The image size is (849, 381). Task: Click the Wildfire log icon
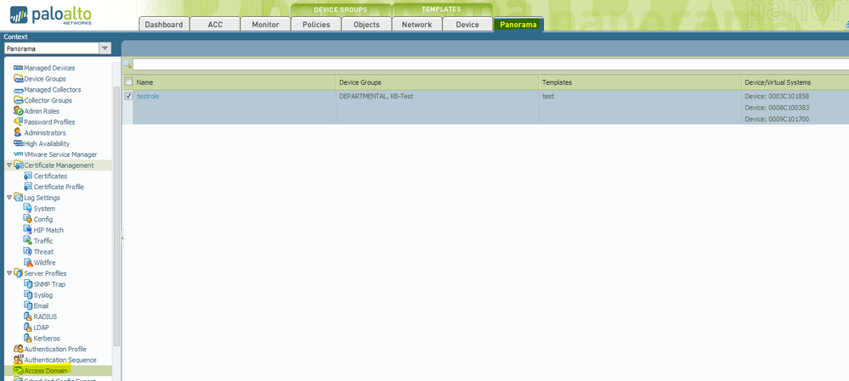click(27, 263)
